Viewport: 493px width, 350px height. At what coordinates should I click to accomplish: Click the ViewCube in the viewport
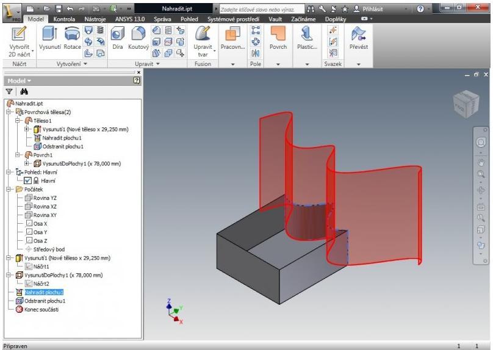(466, 104)
